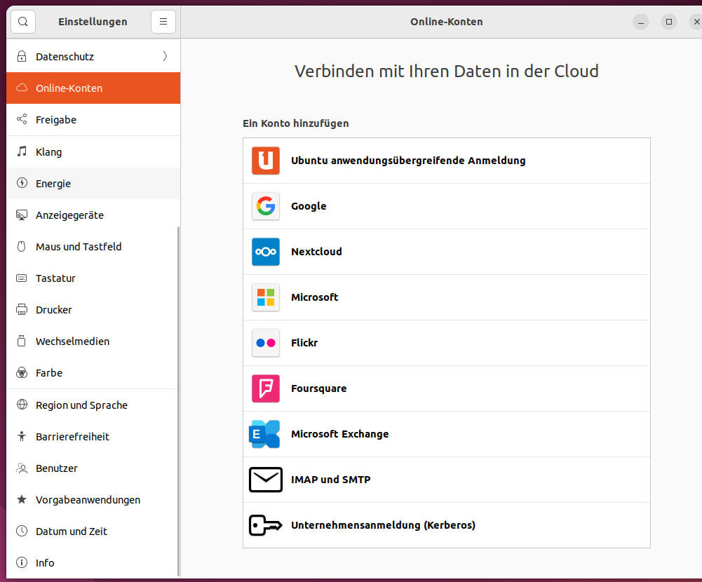Click the removable media icon beside Wechselmedien
Viewport: 702px width, 582px height.
(x=22, y=341)
